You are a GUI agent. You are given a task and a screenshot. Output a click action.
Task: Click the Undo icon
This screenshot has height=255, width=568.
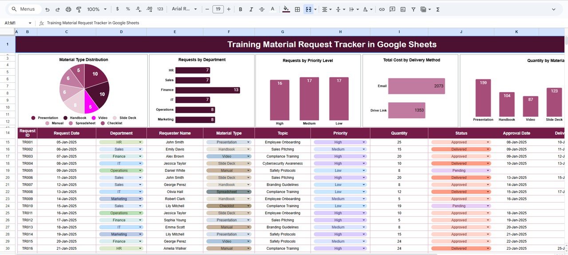47,9
